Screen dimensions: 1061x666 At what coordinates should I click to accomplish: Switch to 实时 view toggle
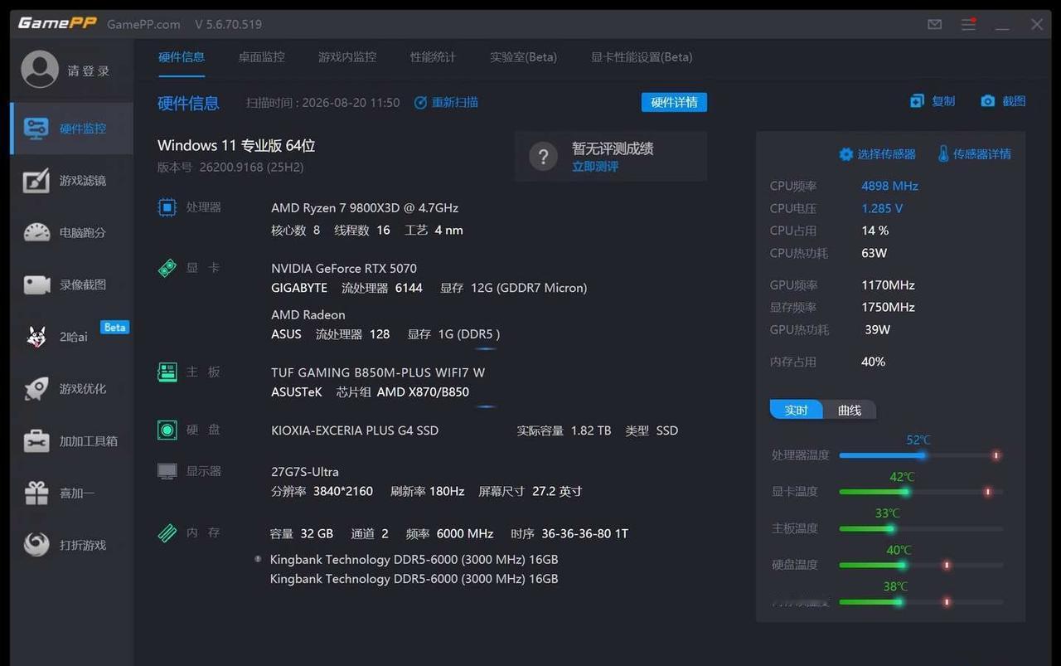pos(796,410)
